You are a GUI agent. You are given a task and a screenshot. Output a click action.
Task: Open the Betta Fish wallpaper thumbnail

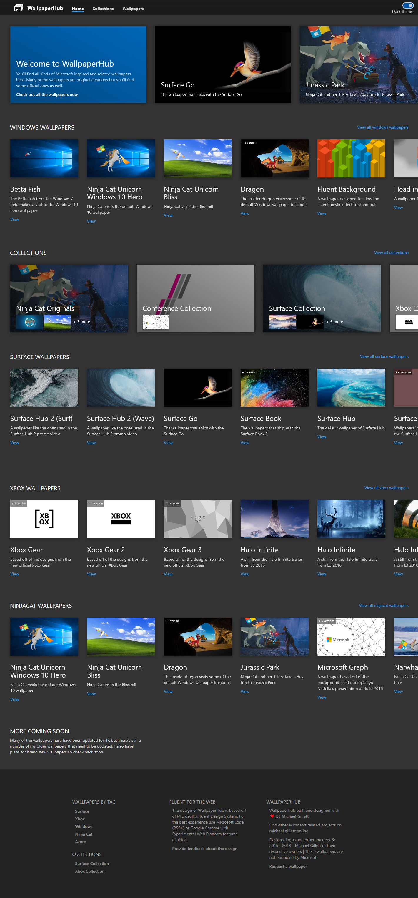tap(44, 158)
